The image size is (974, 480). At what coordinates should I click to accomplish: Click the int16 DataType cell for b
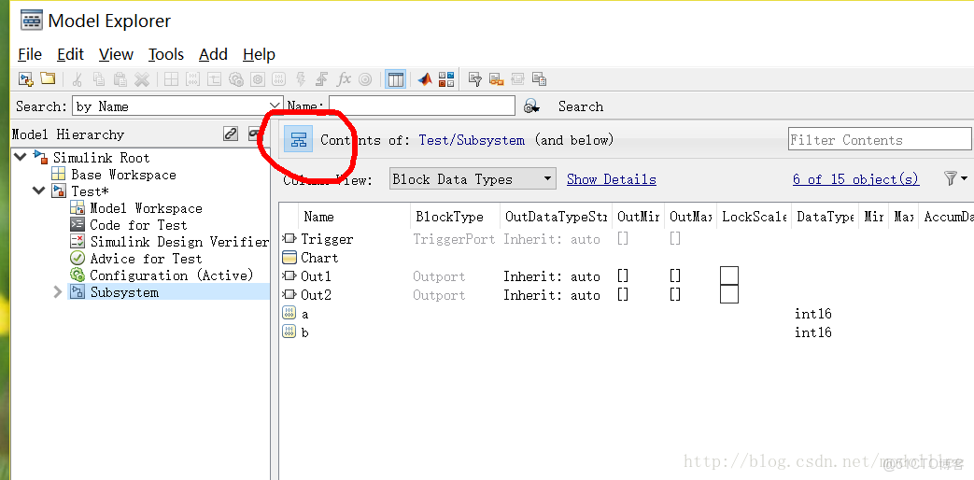[x=812, y=332]
